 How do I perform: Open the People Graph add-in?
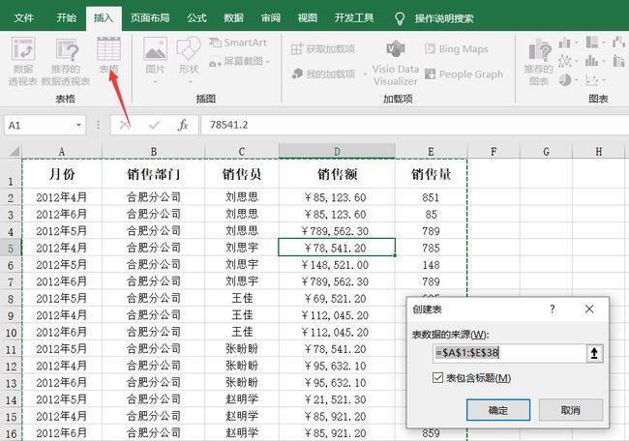point(464,74)
